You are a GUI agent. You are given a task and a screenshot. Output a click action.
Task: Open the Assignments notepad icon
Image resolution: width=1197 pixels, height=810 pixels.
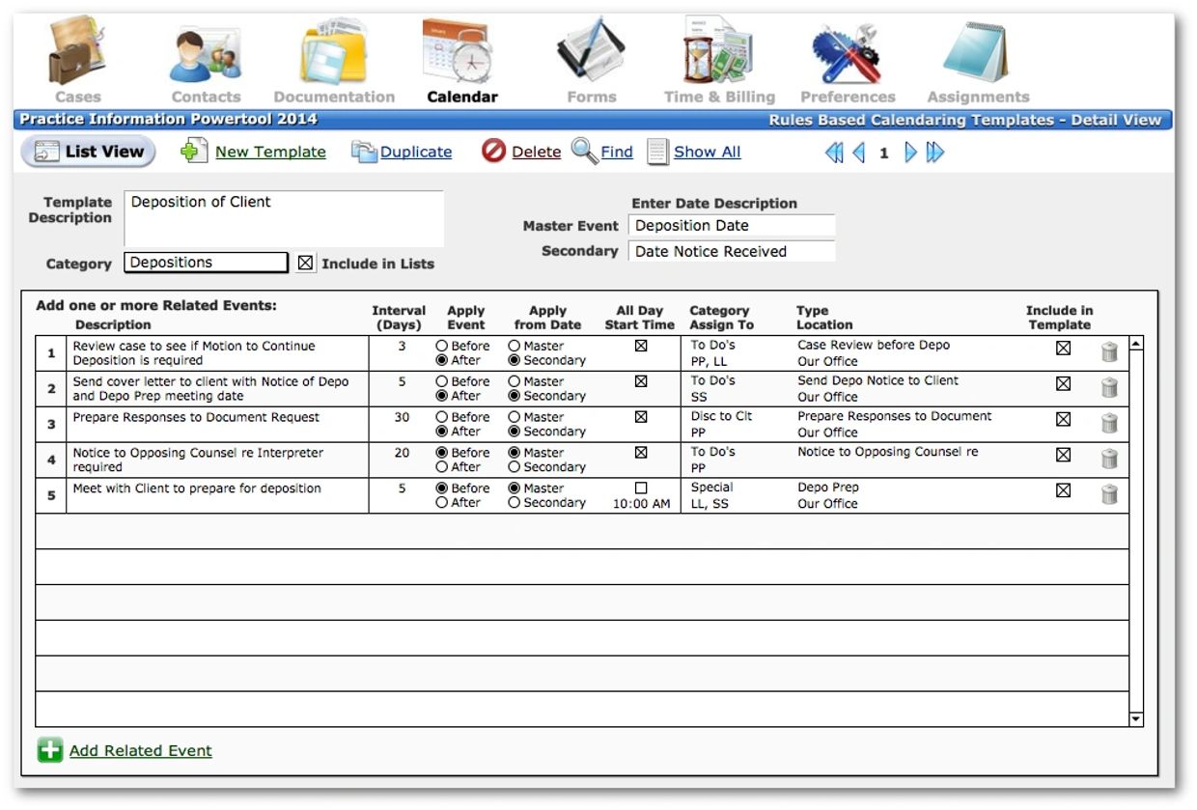tap(976, 53)
